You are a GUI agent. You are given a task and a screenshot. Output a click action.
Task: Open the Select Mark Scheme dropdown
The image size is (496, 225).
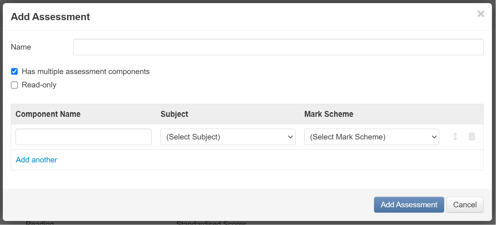tap(371, 137)
